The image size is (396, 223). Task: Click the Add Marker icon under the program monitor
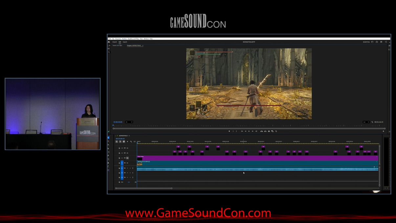coord(230,131)
